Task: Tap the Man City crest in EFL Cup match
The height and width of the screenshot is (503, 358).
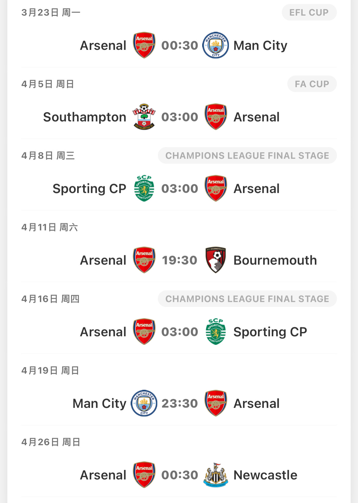Action: pyautogui.click(x=215, y=45)
